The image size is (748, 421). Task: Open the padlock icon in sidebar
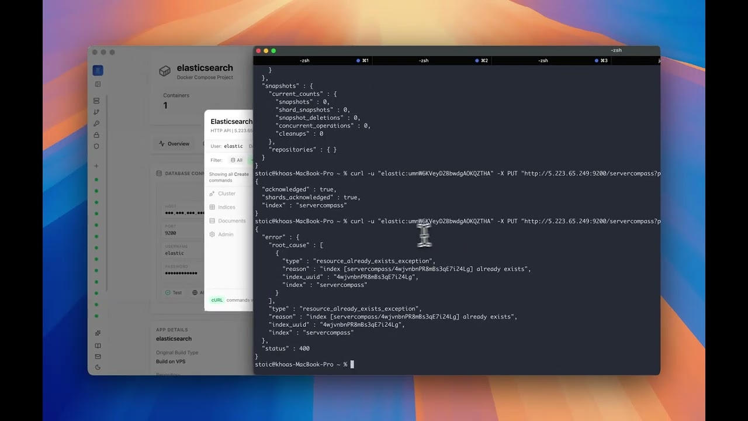pos(96,135)
